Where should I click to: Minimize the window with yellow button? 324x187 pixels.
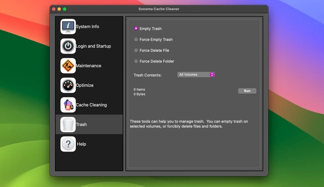(59, 9)
